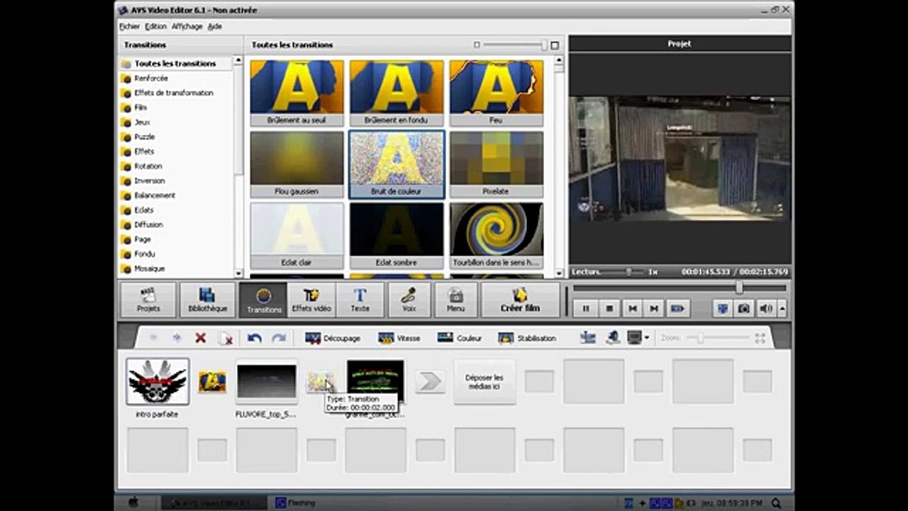908x511 pixels.
Task: Select Toutes les transitions category
Action: [x=175, y=63]
